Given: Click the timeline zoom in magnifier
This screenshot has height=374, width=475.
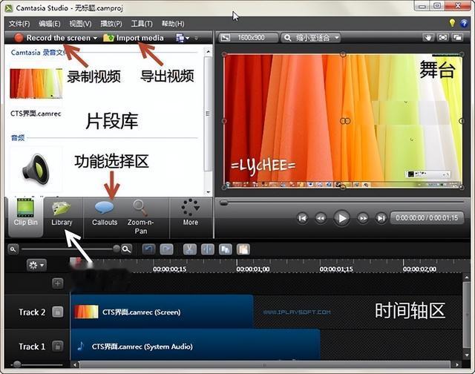Looking at the screenshot, I should (x=126, y=249).
